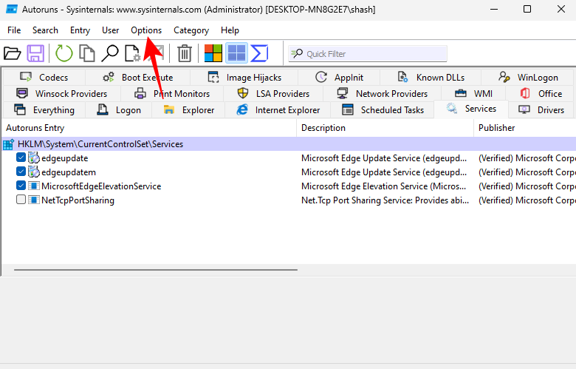Refresh the autoruns list
The width and height of the screenshot is (576, 369).
(64, 53)
